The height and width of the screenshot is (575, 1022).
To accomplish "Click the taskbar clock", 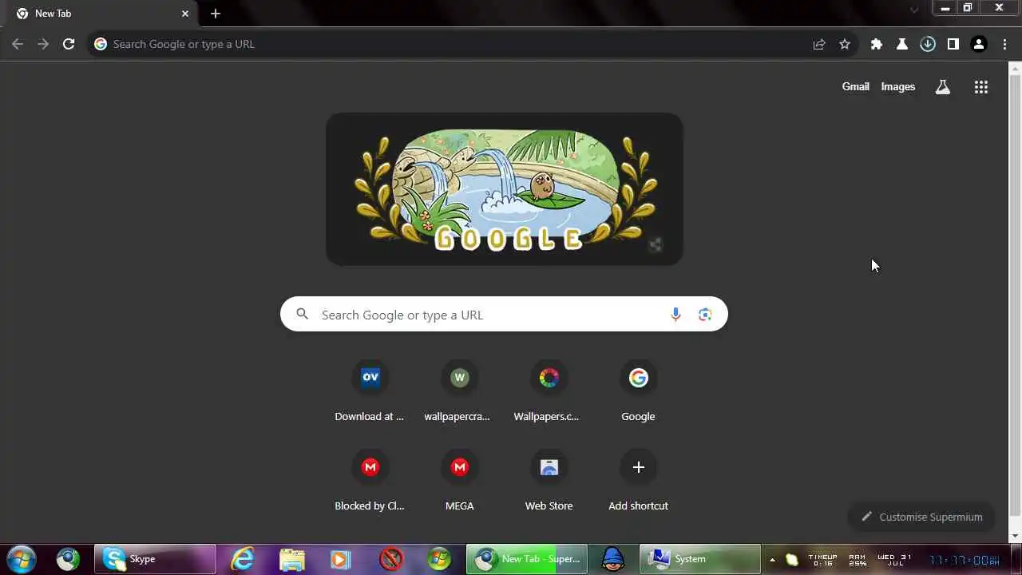I will [965, 560].
